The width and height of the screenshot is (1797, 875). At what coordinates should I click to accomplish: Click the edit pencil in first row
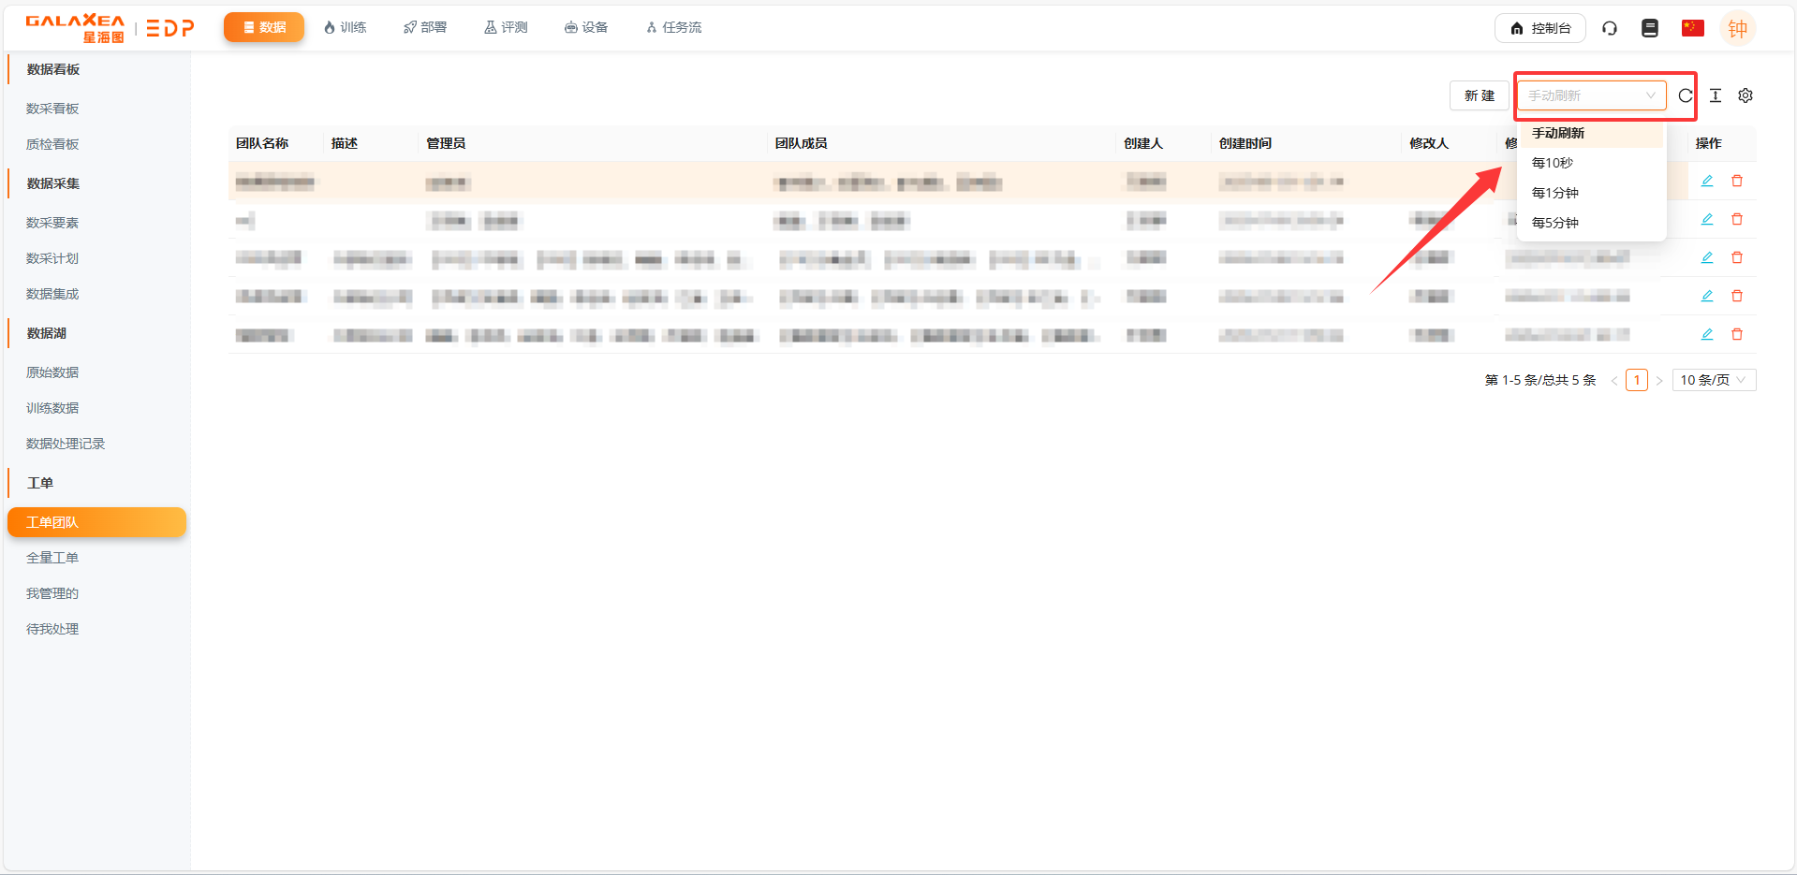click(1706, 181)
